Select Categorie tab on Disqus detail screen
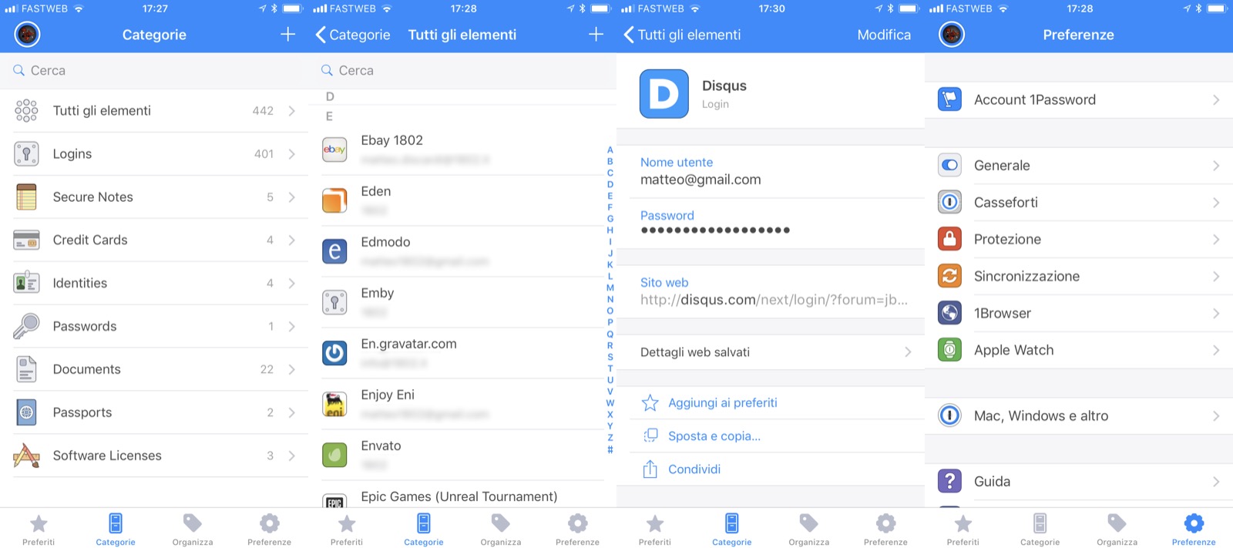Screen dimensions: 1233x548 pyautogui.click(x=732, y=530)
